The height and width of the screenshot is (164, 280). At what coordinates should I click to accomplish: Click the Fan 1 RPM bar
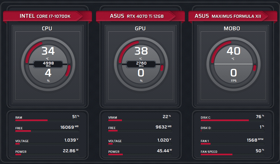pyautogui.click(x=232, y=144)
